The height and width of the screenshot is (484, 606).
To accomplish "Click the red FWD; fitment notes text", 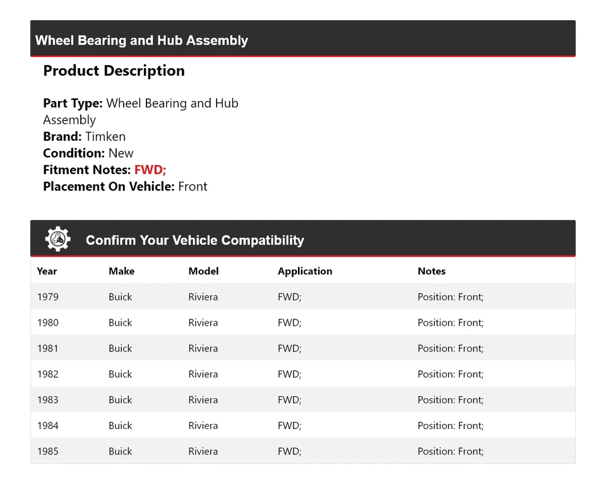I will tap(150, 170).
